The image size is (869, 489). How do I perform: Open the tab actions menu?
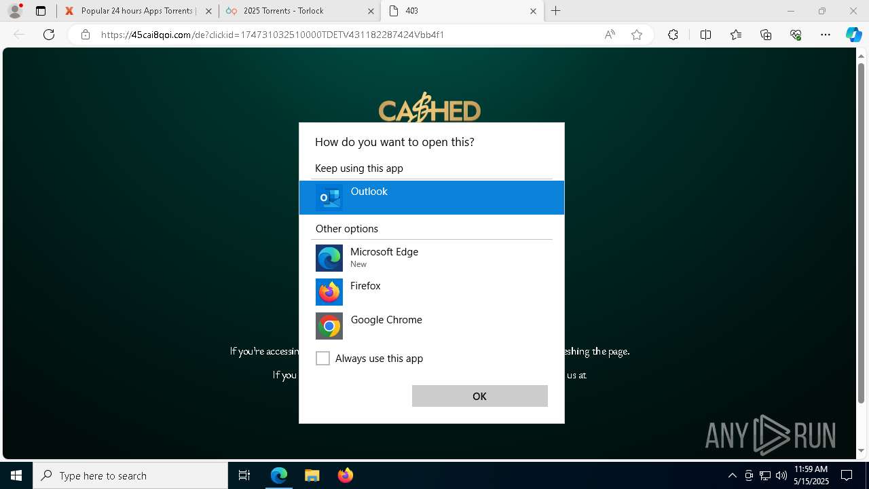(x=41, y=11)
